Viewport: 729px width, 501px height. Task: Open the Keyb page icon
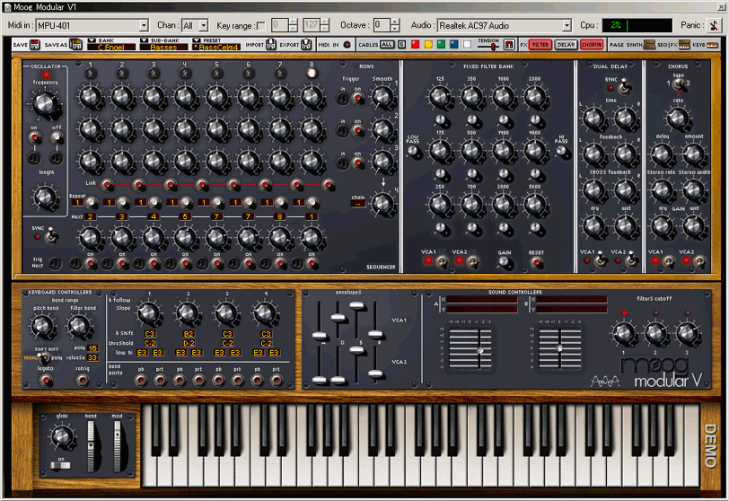[712, 45]
